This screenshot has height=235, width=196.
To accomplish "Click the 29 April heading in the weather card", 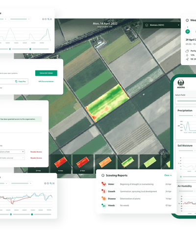I will [x=191, y=40].
